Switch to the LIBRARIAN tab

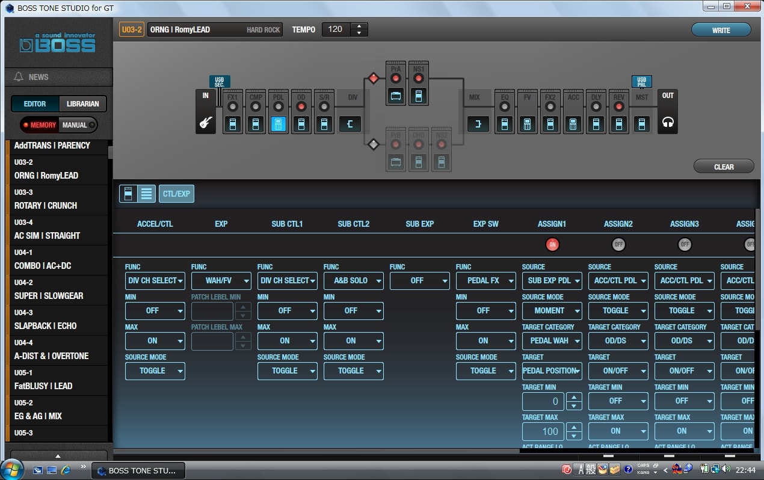(82, 103)
